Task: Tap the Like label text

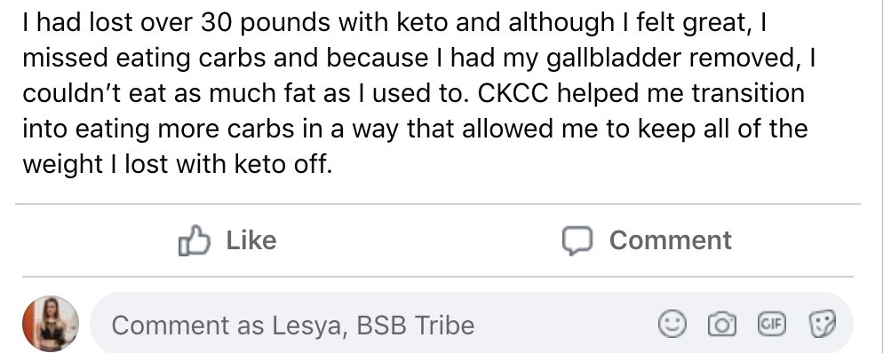Action: [251, 240]
